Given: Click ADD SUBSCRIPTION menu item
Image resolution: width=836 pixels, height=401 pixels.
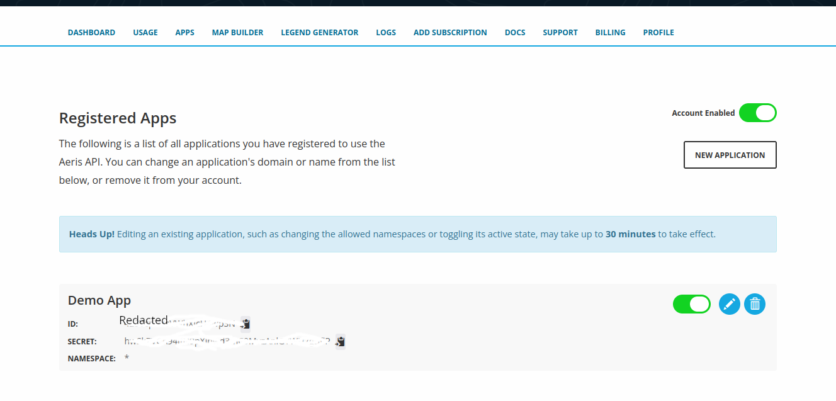Looking at the screenshot, I should [450, 33].
